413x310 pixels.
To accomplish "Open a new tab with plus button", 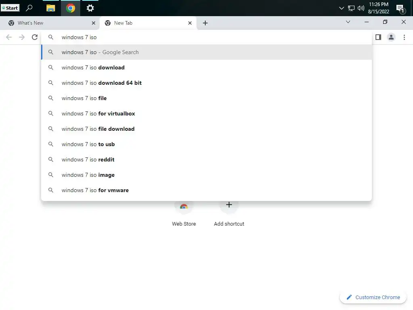I will pos(205,23).
